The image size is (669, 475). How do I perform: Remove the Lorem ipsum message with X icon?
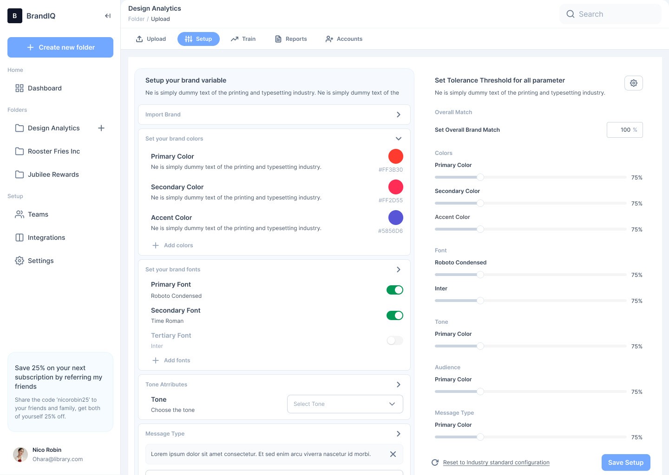point(393,454)
